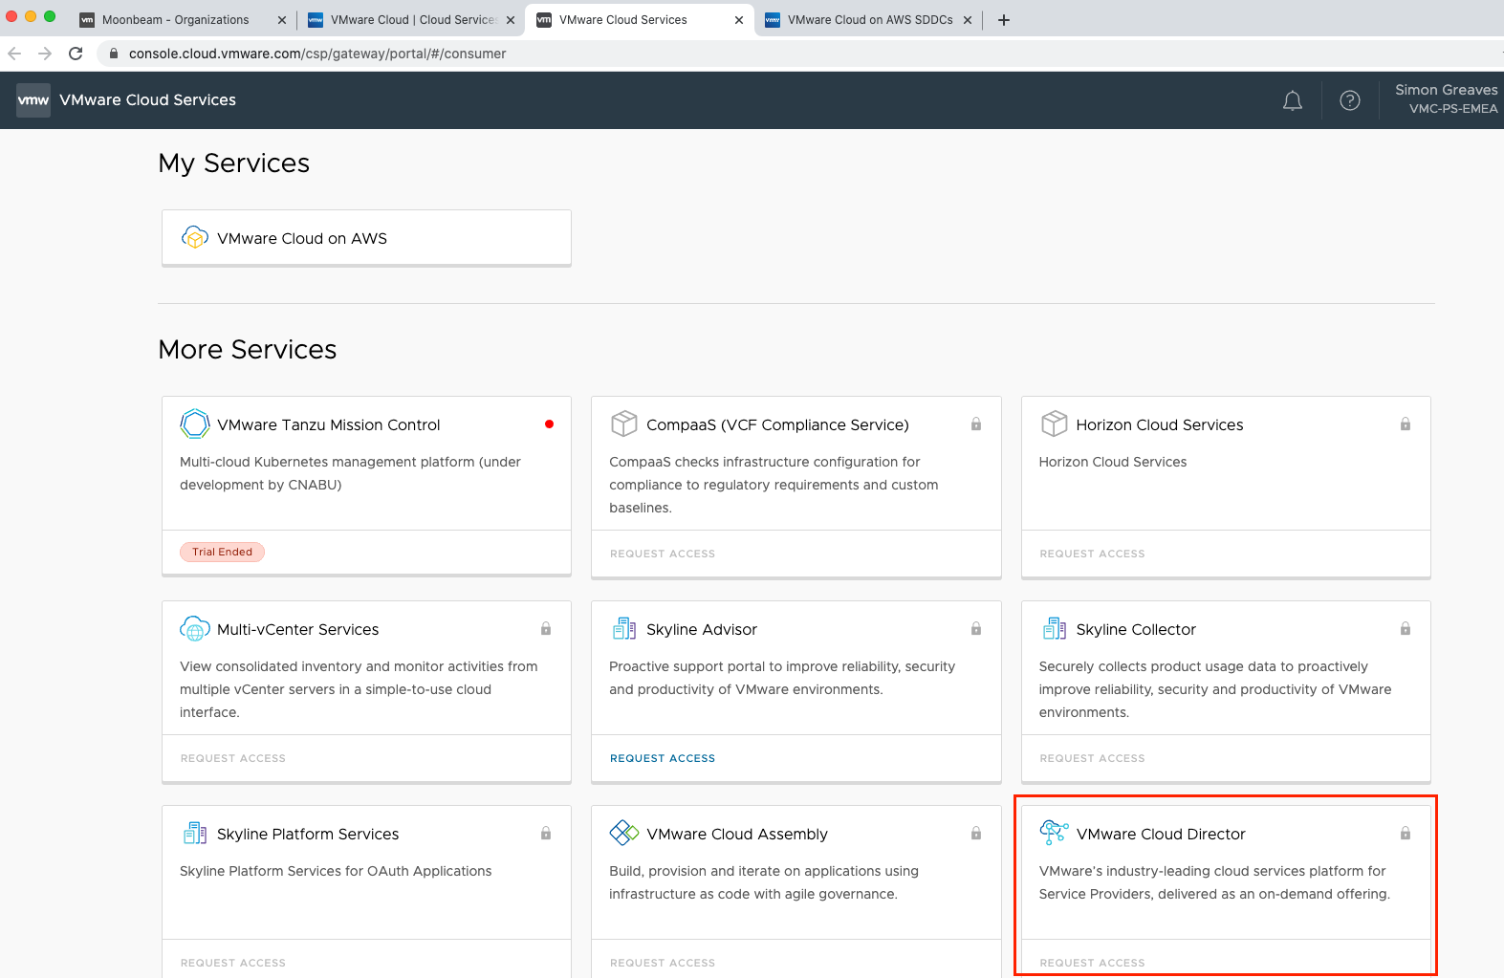Reload the page with the refresh icon
This screenshot has height=978, width=1504.
(x=76, y=54)
